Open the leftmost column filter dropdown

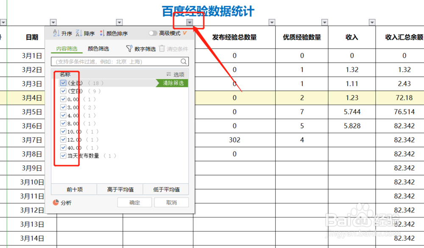click(3, 22)
